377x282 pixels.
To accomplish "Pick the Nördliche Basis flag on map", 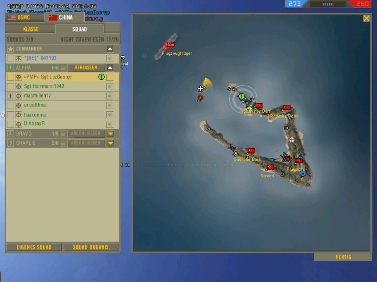I will [x=287, y=108].
